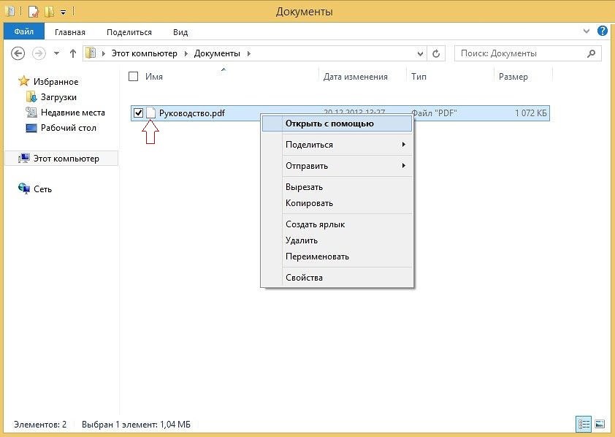615x437 pixels.
Task: Click the Сеть network icon
Action: pyautogui.click(x=24, y=189)
